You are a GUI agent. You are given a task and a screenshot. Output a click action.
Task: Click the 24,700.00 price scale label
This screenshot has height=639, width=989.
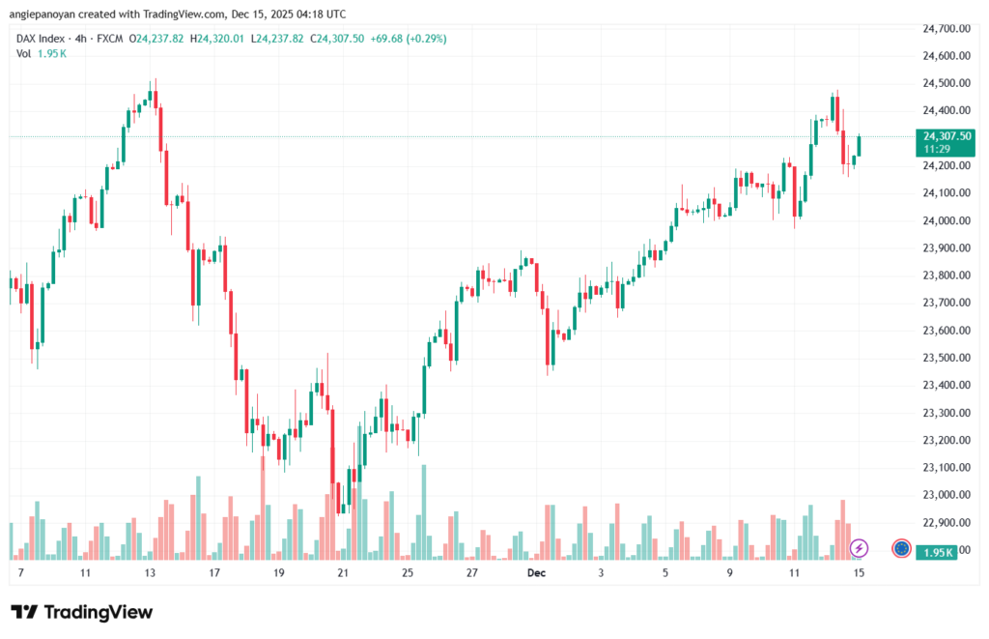click(946, 29)
